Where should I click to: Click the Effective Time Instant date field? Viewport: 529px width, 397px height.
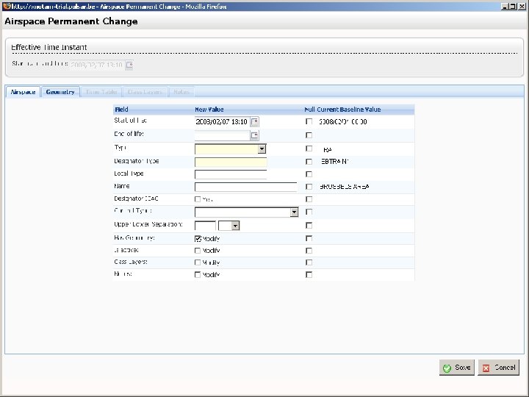pyautogui.click(x=98, y=65)
